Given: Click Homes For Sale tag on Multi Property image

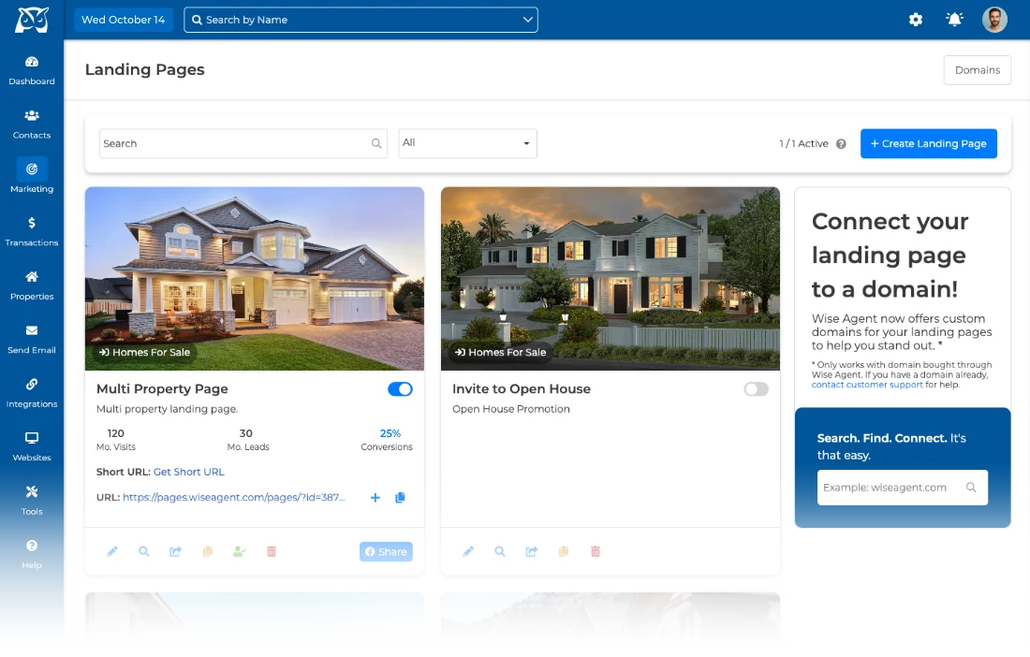Looking at the screenshot, I should [144, 353].
